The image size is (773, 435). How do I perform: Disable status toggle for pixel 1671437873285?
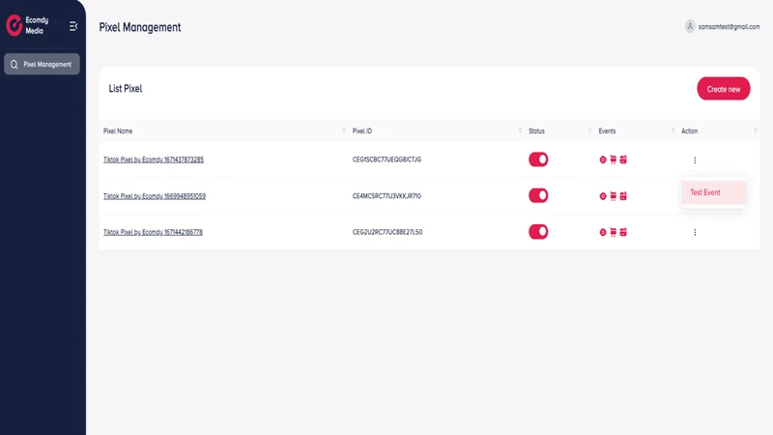click(x=538, y=159)
